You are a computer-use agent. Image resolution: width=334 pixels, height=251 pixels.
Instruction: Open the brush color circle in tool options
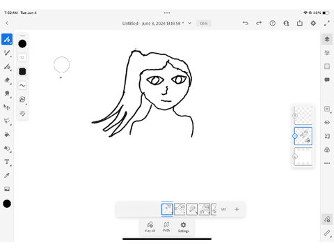click(22, 44)
